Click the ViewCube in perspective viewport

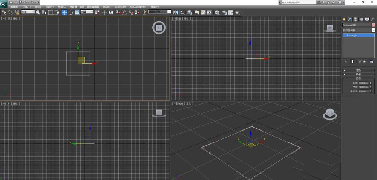pos(330,113)
